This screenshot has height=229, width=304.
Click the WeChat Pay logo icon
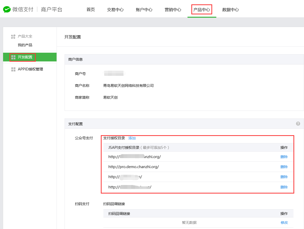pos(7,10)
